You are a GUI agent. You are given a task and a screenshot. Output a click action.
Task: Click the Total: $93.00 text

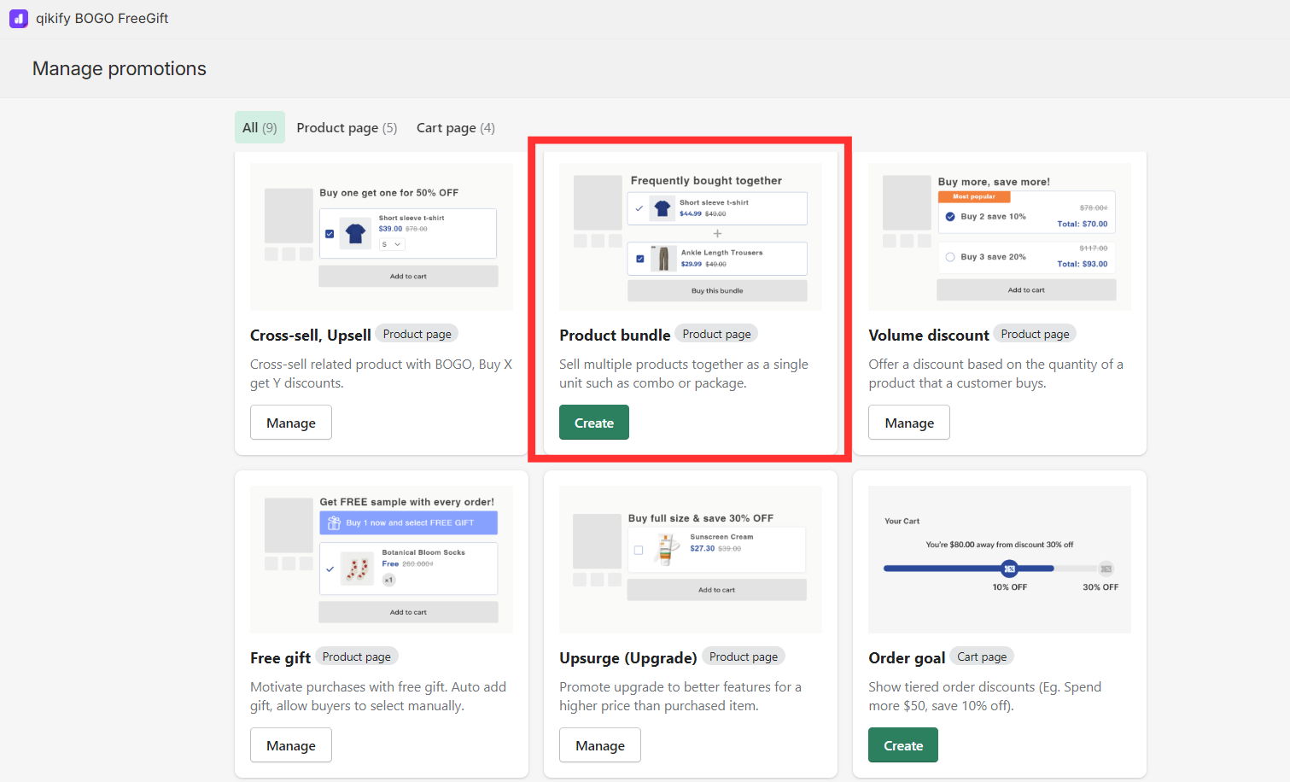point(1083,264)
